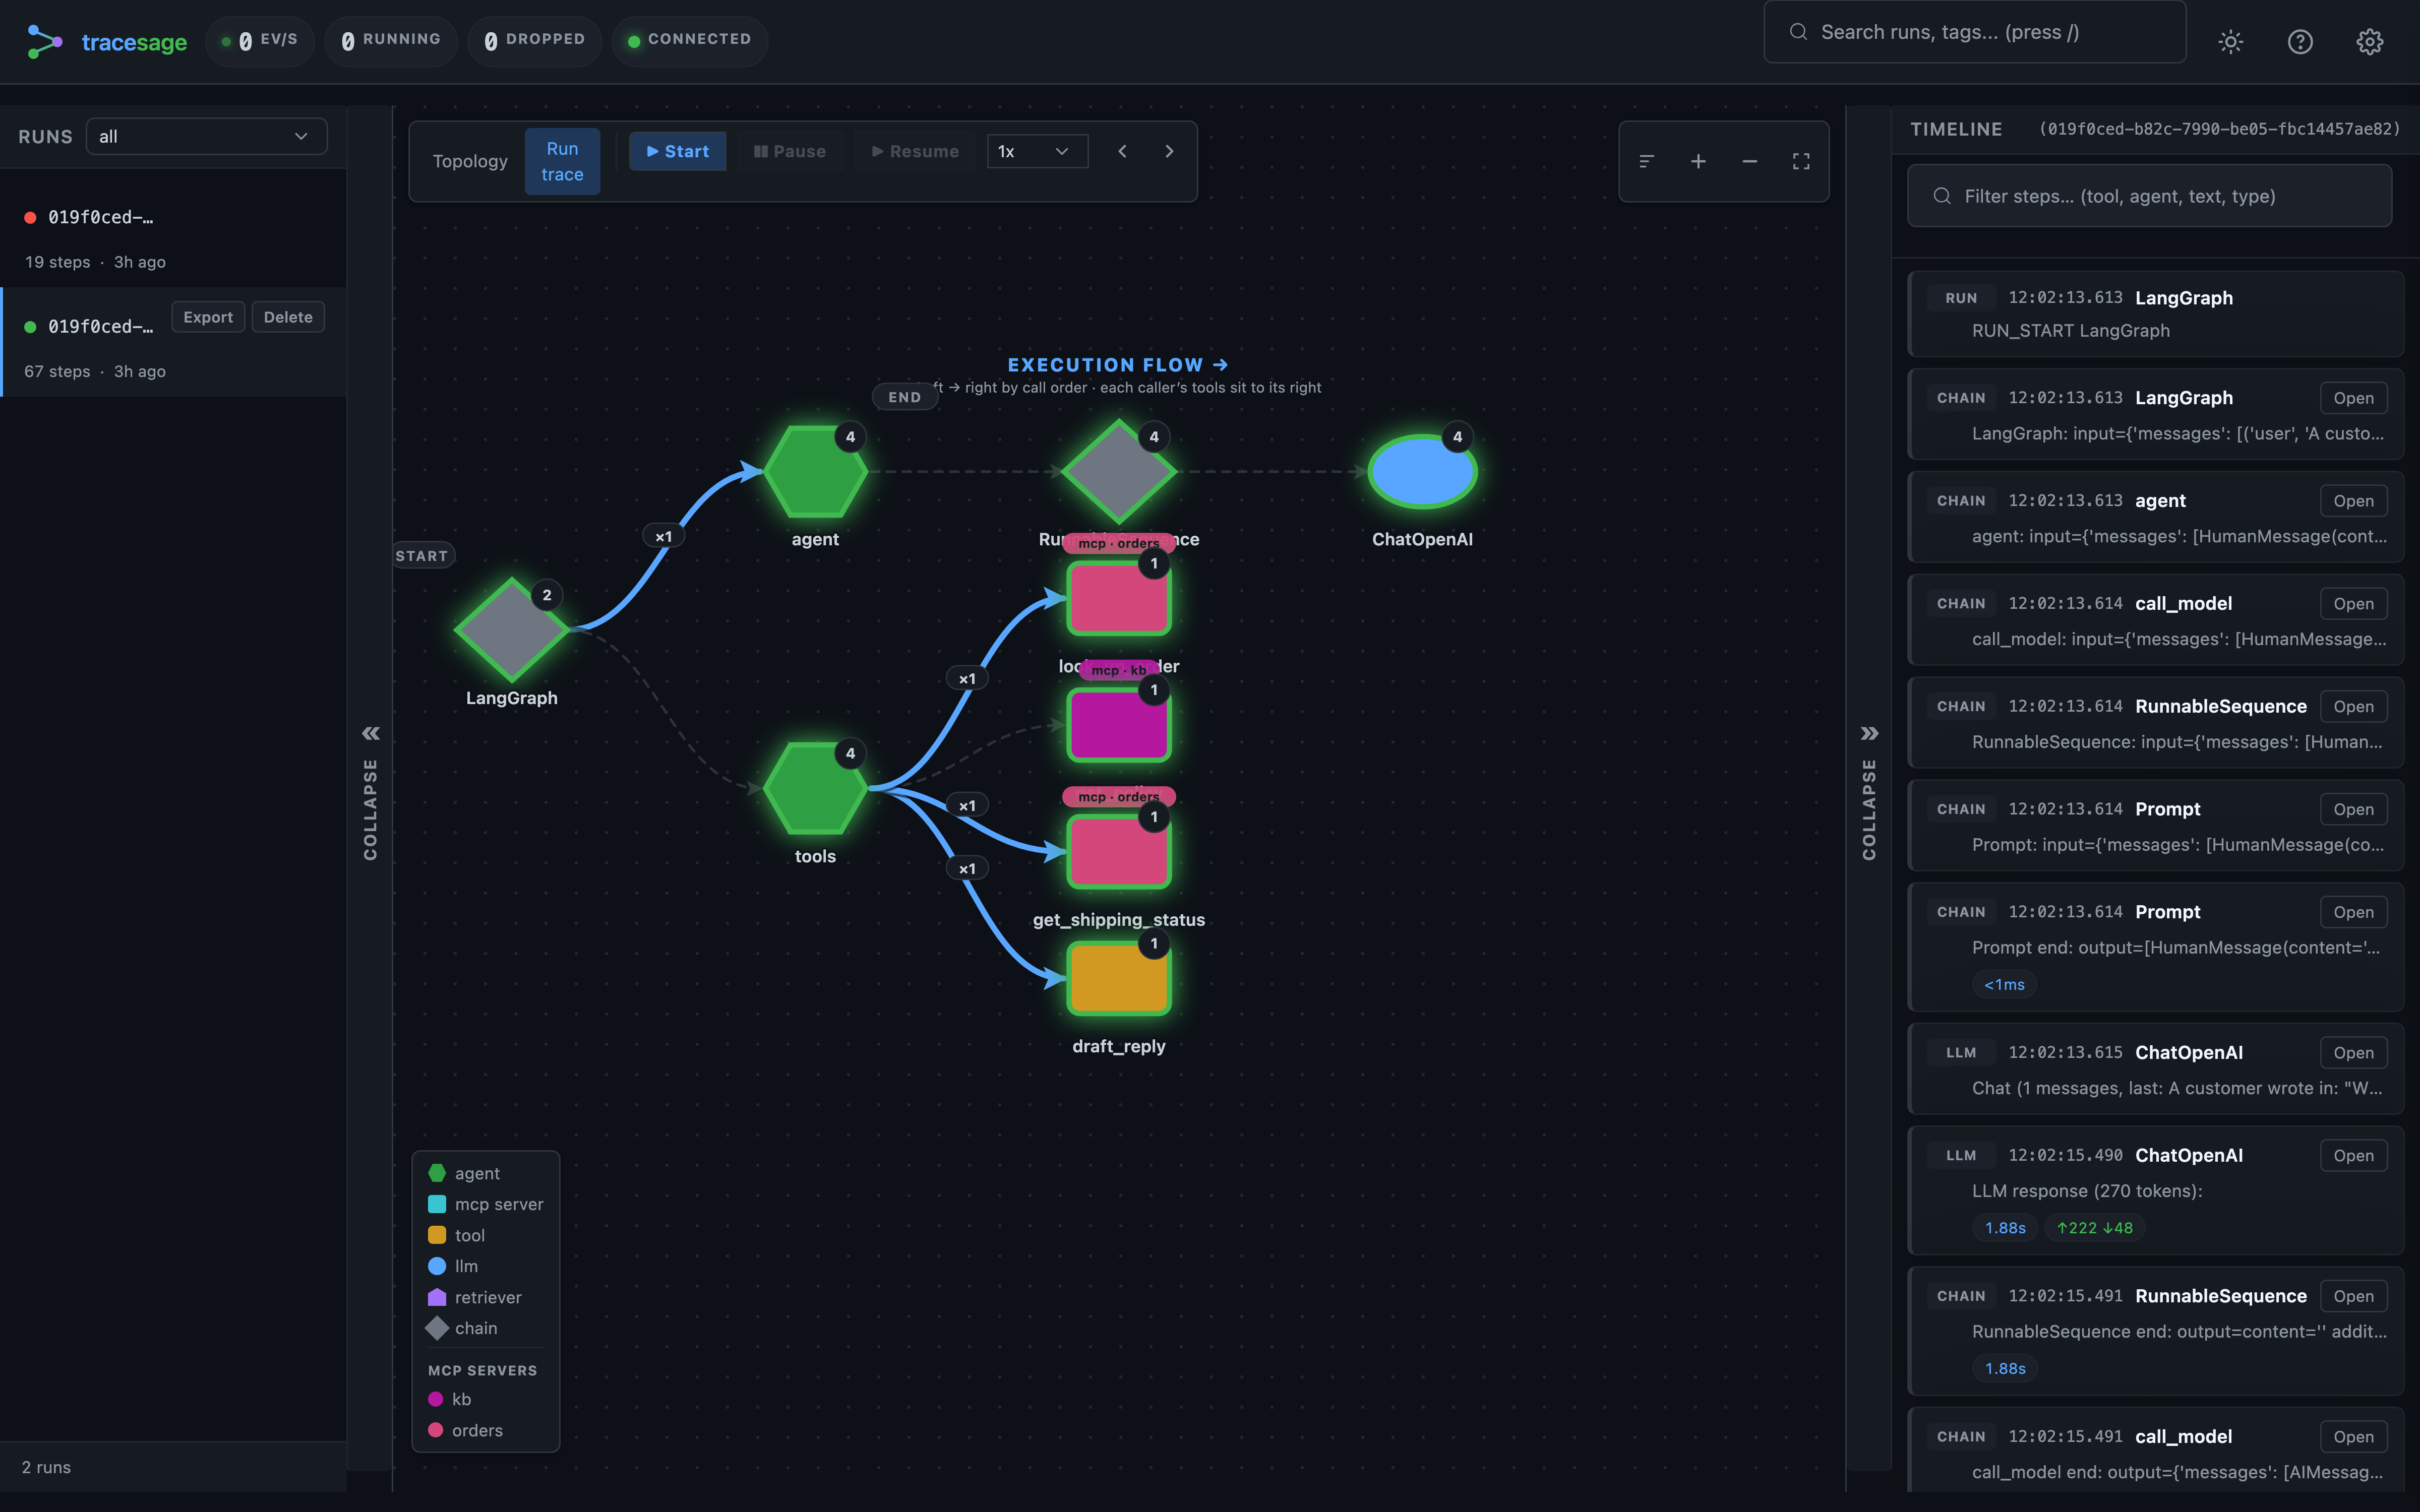Viewport: 2420px width, 1512px height.
Task: Click the Pause playback button
Action: point(790,151)
